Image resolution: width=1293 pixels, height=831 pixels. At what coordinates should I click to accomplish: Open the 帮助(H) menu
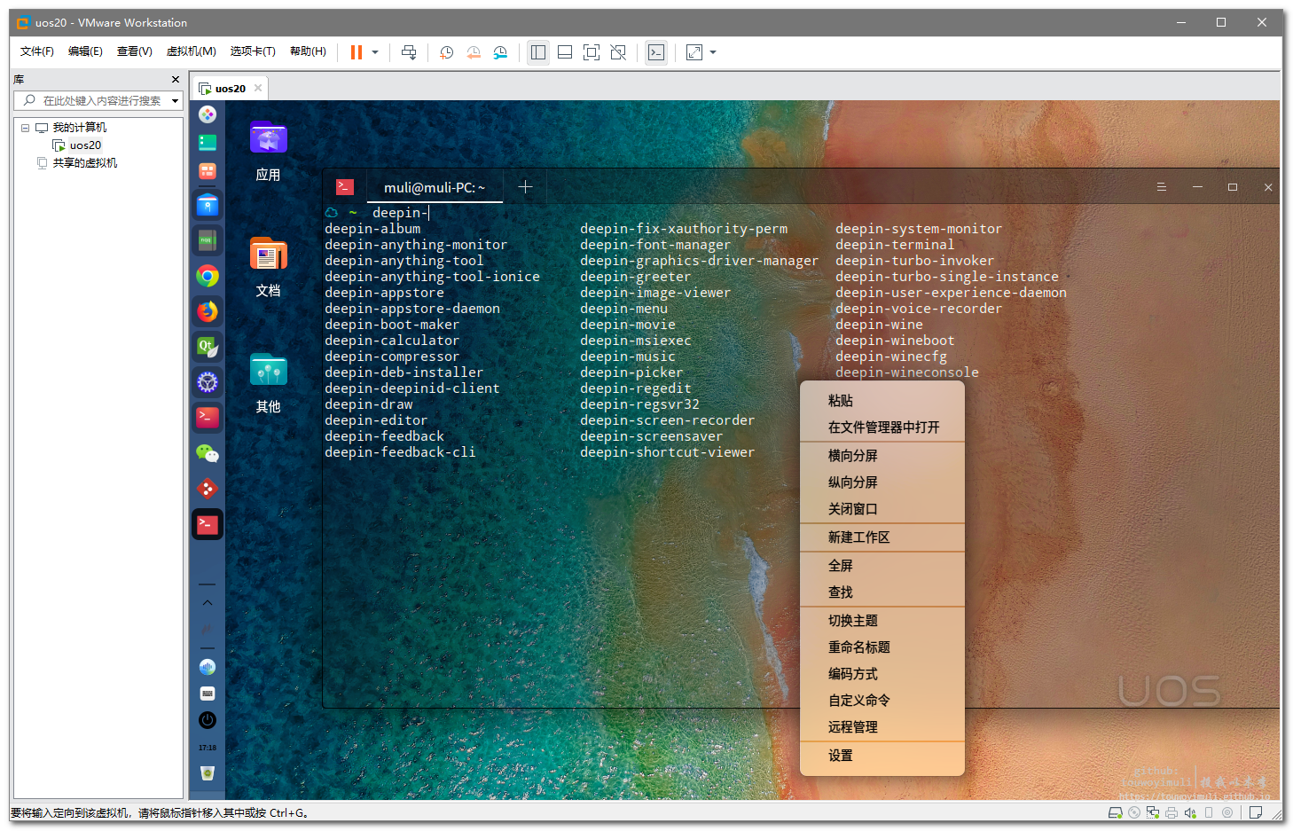(x=308, y=51)
